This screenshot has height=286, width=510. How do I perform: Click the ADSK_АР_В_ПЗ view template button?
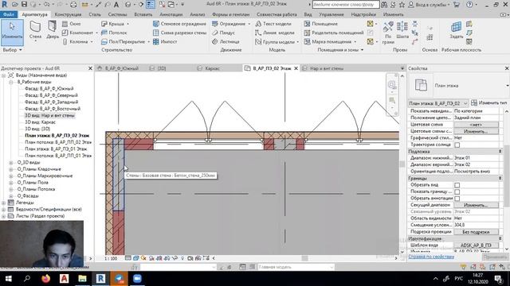coord(476,245)
